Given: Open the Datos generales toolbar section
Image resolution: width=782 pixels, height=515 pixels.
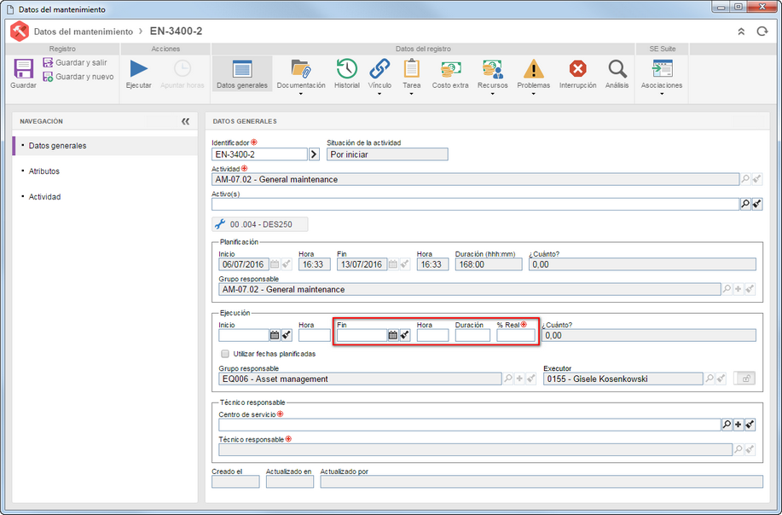Looking at the screenshot, I should (242, 74).
